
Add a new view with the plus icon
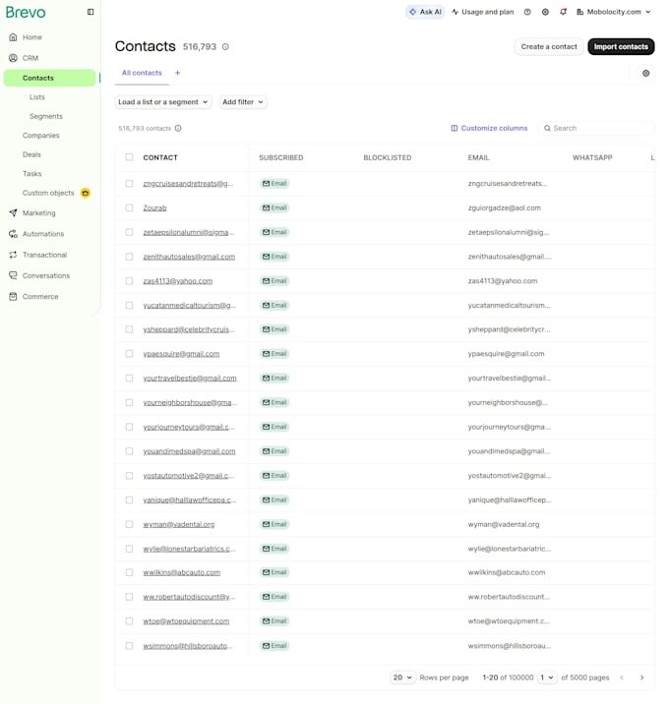pyautogui.click(x=177, y=73)
